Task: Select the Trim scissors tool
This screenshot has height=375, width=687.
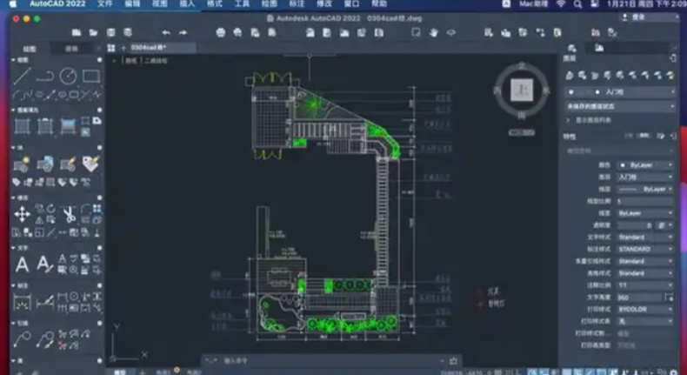Action: pyautogui.click(x=68, y=212)
